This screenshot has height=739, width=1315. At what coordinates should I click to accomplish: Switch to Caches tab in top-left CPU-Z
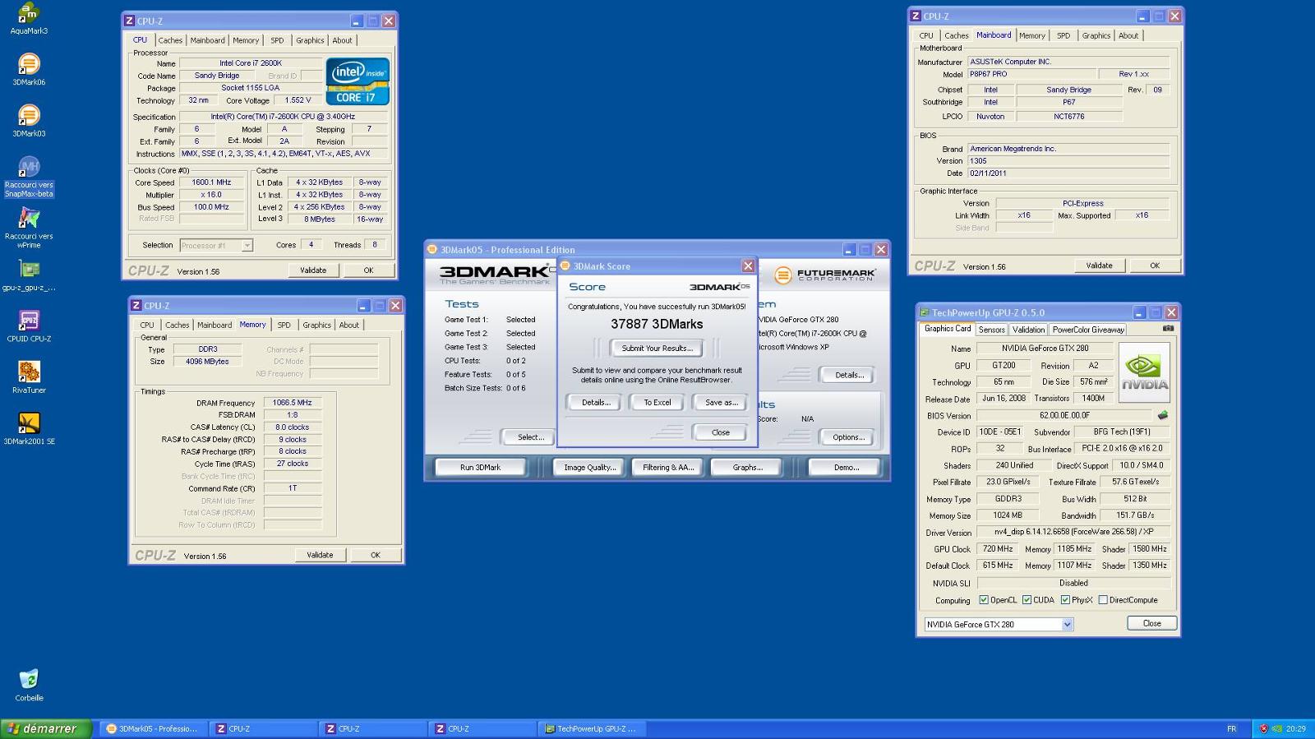click(170, 40)
